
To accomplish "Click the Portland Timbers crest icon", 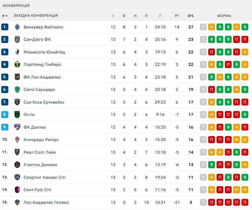I will point(17,65).
